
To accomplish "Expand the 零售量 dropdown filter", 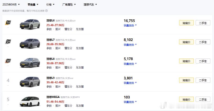I will 33,4.
